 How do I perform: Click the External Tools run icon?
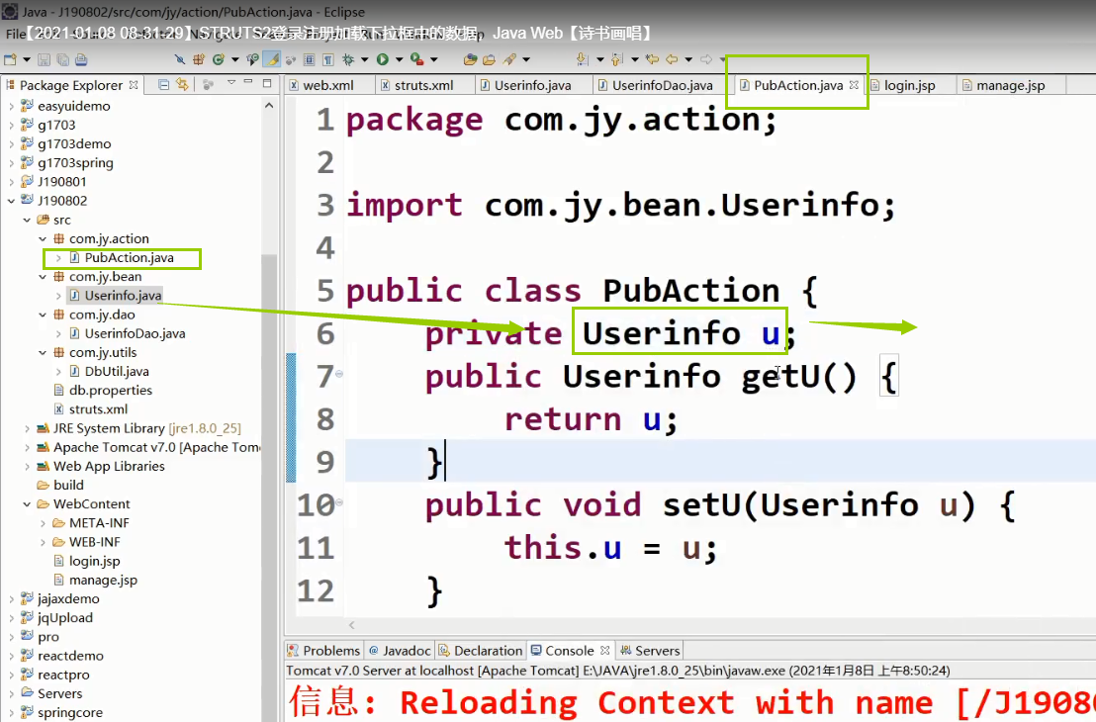coord(416,59)
